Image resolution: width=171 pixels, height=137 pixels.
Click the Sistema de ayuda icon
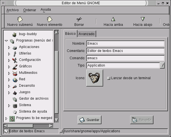click(15, 112)
